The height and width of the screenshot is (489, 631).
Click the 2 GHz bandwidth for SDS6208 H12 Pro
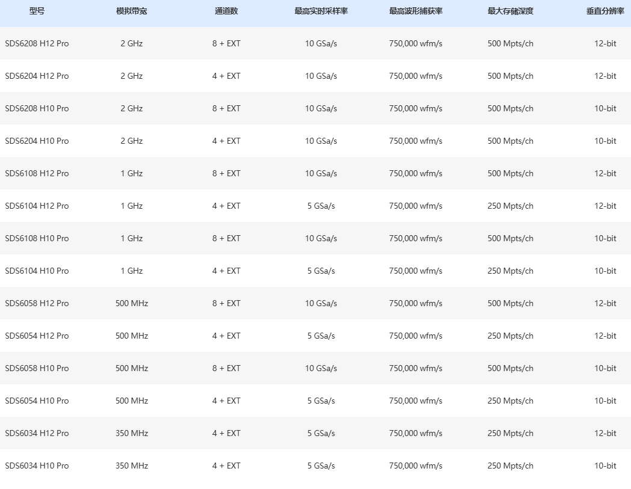tap(132, 43)
